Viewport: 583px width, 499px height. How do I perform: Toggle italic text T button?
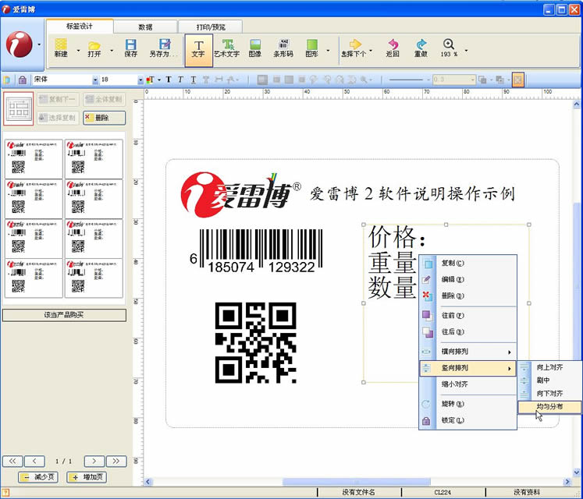181,80
